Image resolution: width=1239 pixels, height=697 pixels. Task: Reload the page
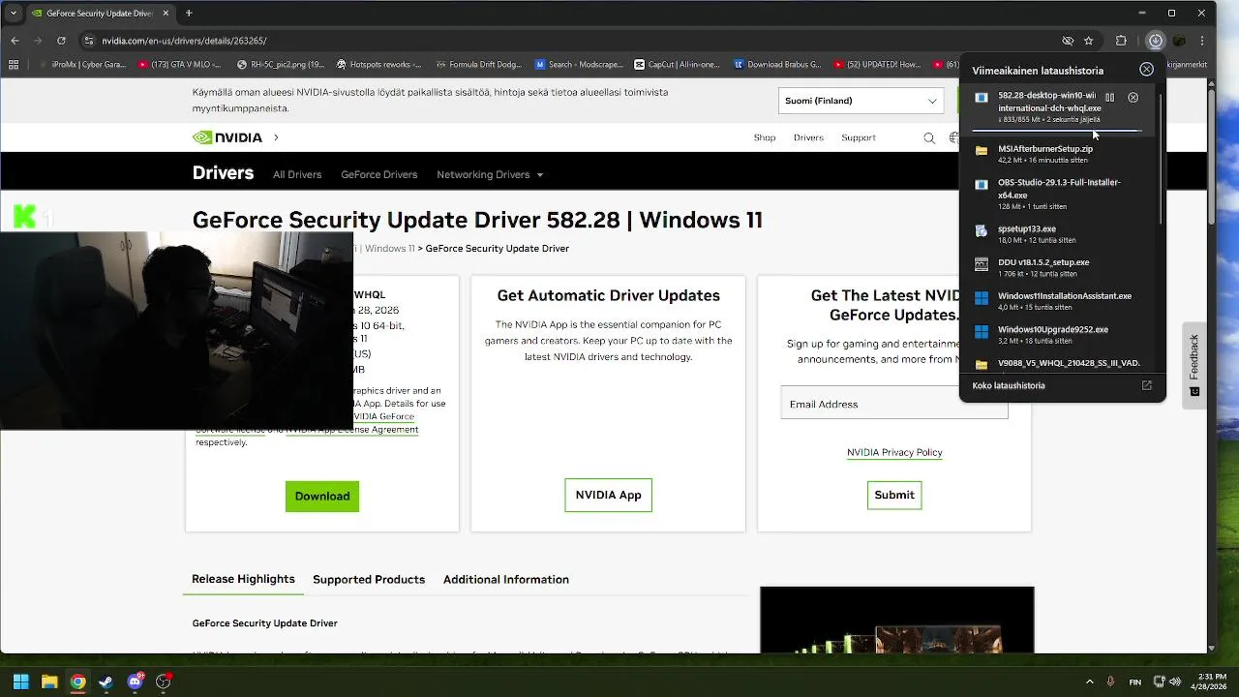61,41
